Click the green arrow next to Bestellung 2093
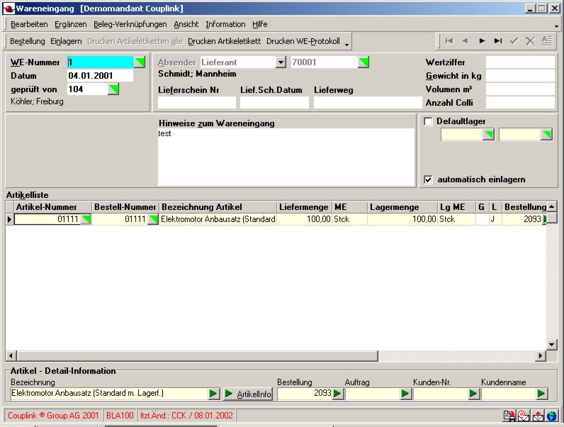This screenshot has width=564, height=427. click(x=337, y=394)
